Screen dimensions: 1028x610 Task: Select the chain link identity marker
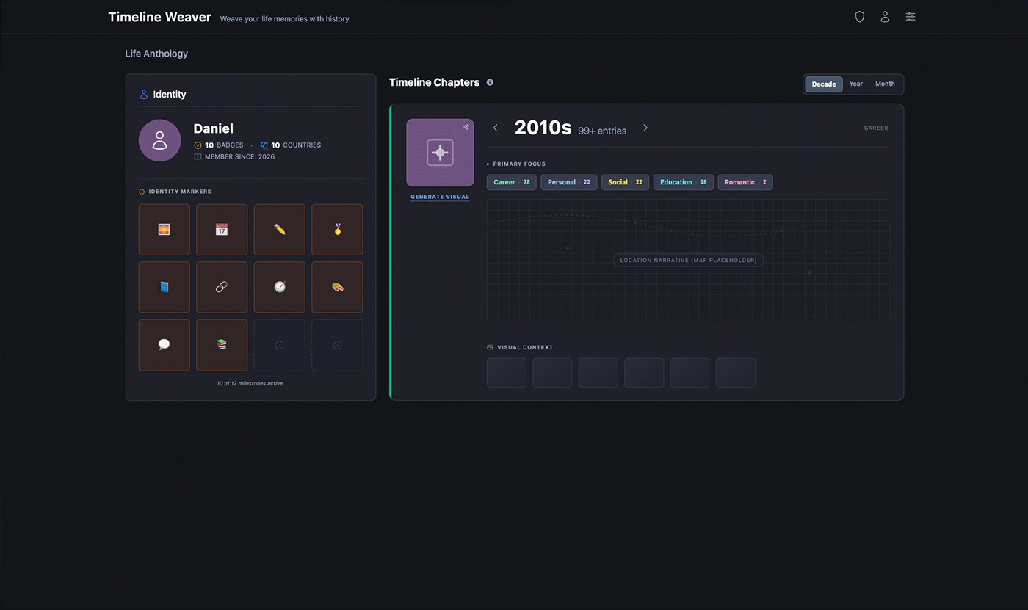[x=222, y=287]
